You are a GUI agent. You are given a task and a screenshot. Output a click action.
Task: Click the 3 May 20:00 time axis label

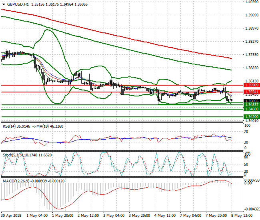pos(140,216)
